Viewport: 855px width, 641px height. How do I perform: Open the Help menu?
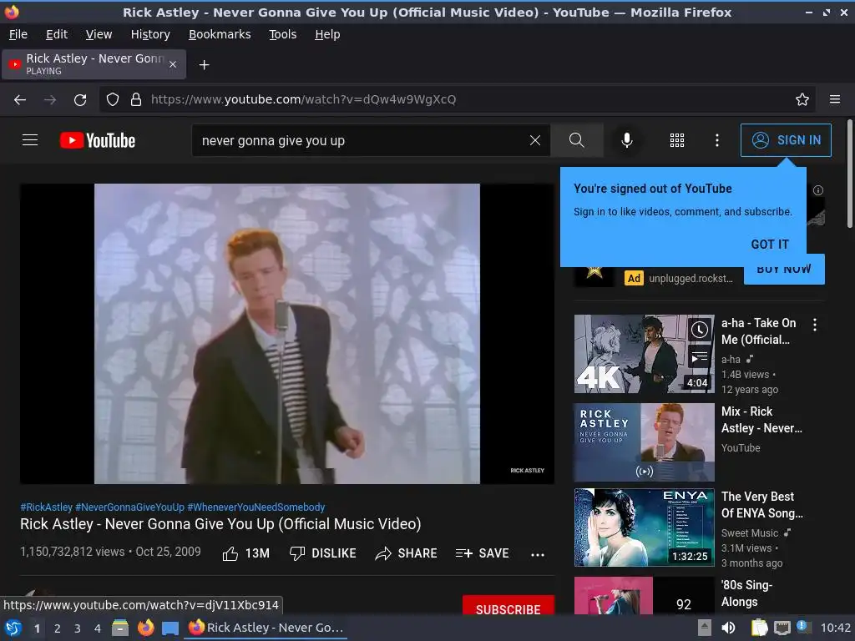coord(327,34)
